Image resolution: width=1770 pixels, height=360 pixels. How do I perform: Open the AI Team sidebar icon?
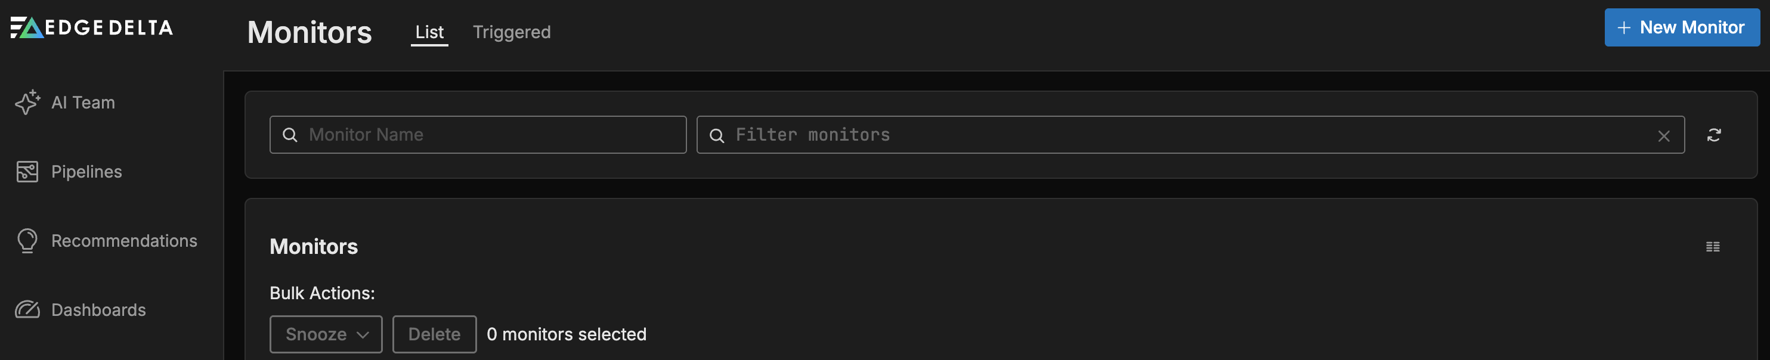[x=27, y=103]
